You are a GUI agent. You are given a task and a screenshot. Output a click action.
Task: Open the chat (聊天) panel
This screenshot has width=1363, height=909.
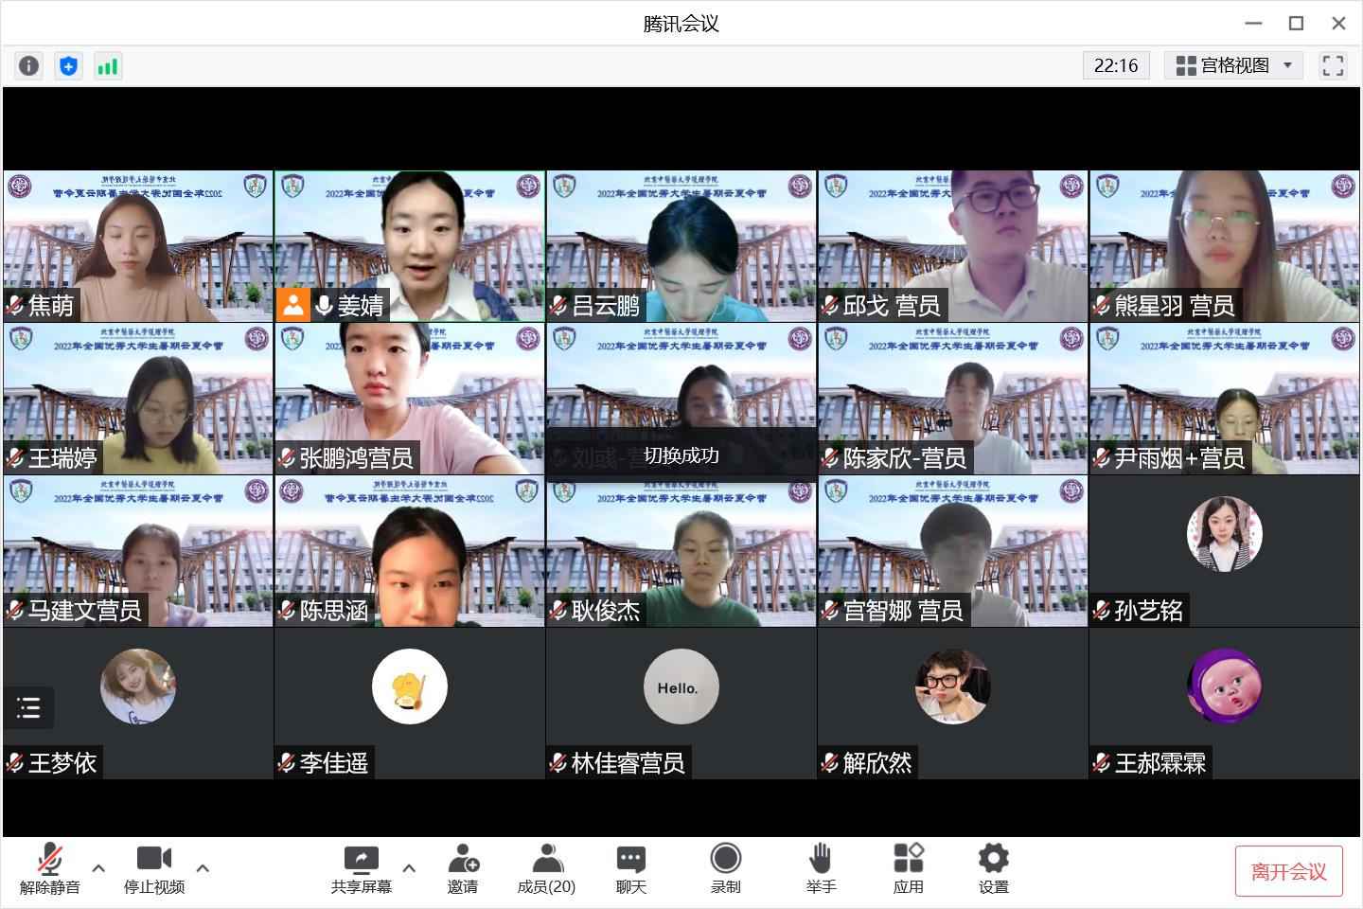tap(631, 868)
